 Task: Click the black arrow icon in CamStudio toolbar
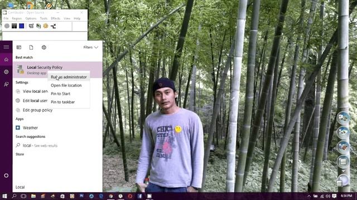[54, 26]
